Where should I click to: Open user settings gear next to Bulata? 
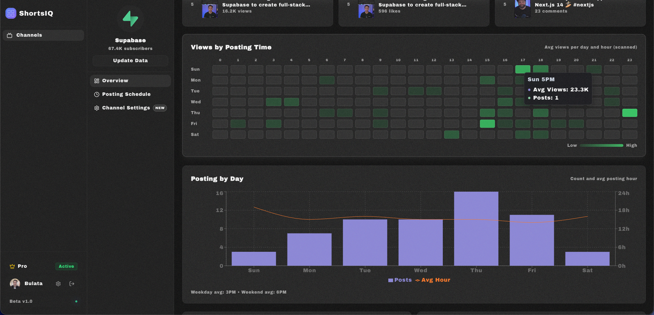tap(58, 284)
